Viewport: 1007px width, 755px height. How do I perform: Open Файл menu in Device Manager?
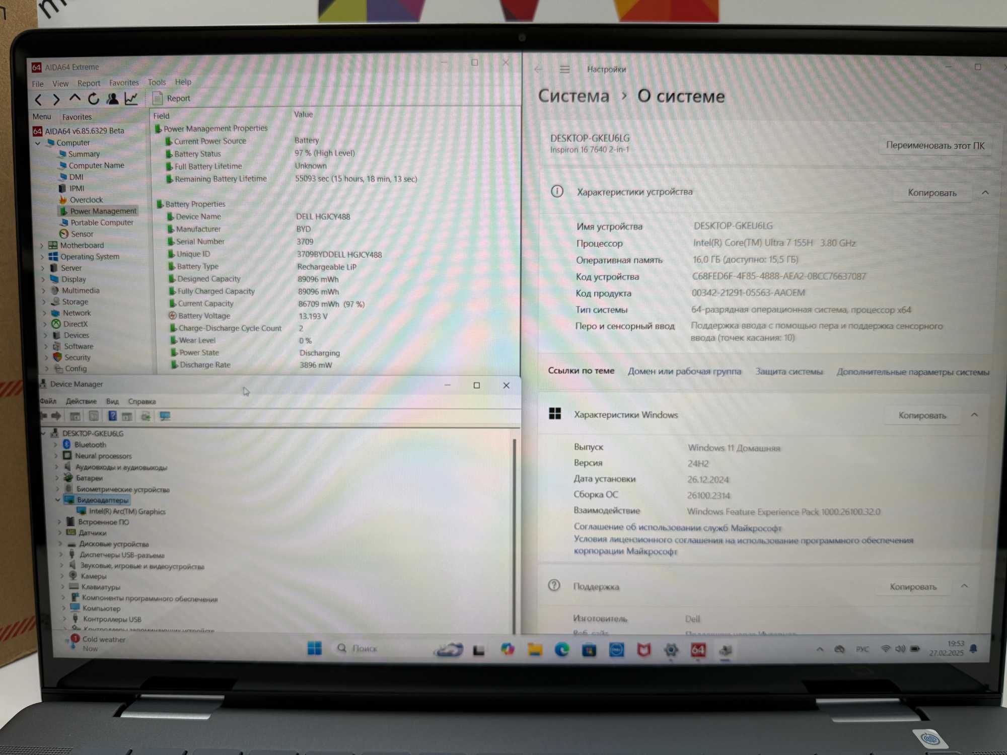48,401
